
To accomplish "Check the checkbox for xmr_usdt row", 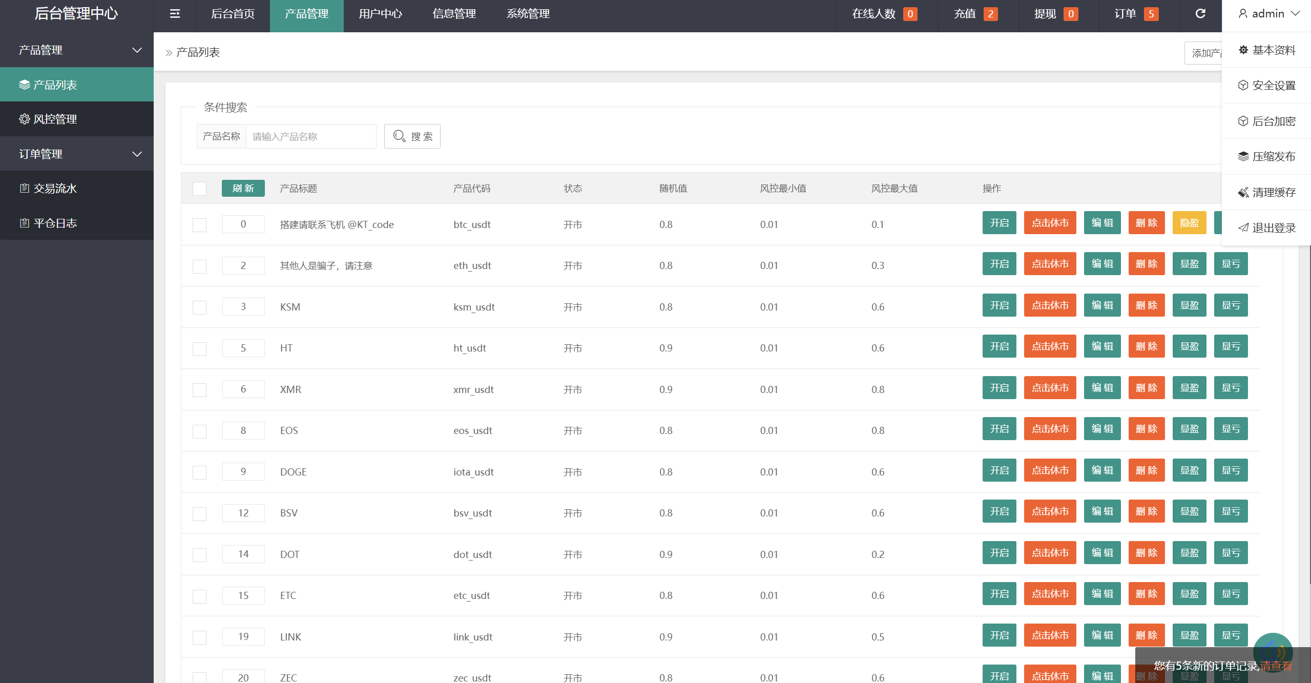I will click(199, 390).
